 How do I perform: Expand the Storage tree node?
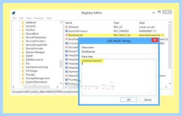pos(20,75)
